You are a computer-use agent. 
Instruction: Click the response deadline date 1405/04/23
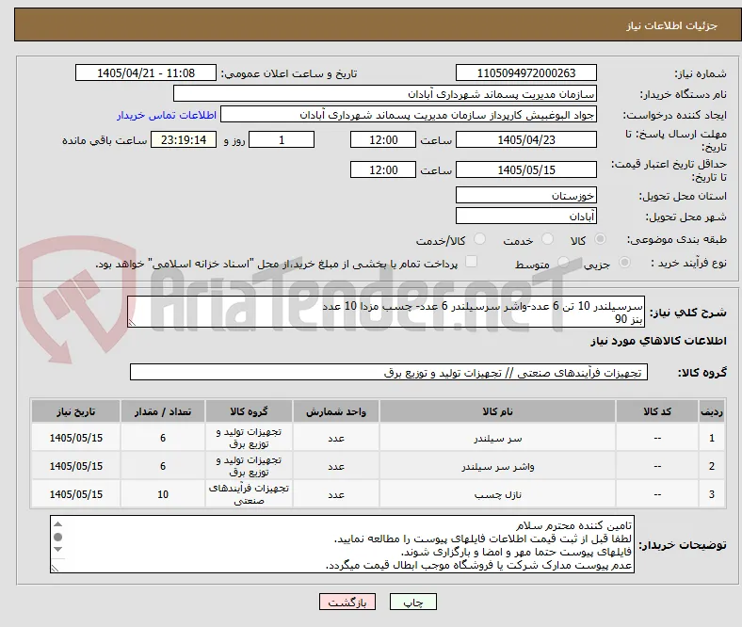526,139
